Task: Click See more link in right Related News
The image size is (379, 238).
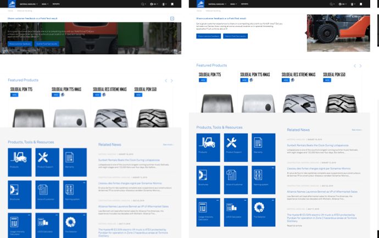Action: click(357, 130)
